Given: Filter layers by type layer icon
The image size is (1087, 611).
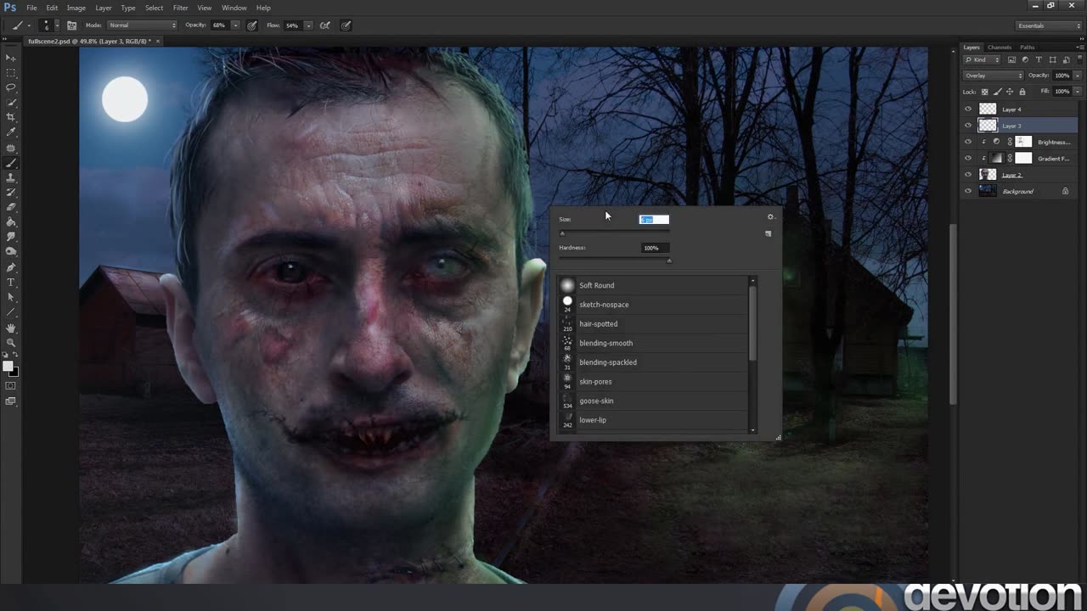Looking at the screenshot, I should point(1039,60).
